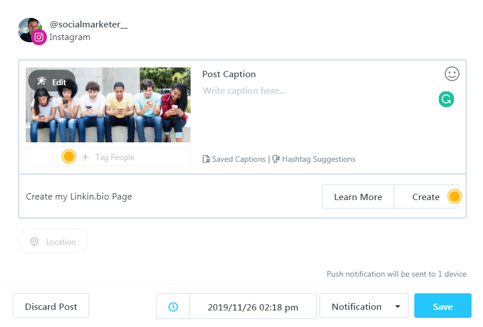Click the orange hotspot dot near Tag People

click(x=69, y=157)
